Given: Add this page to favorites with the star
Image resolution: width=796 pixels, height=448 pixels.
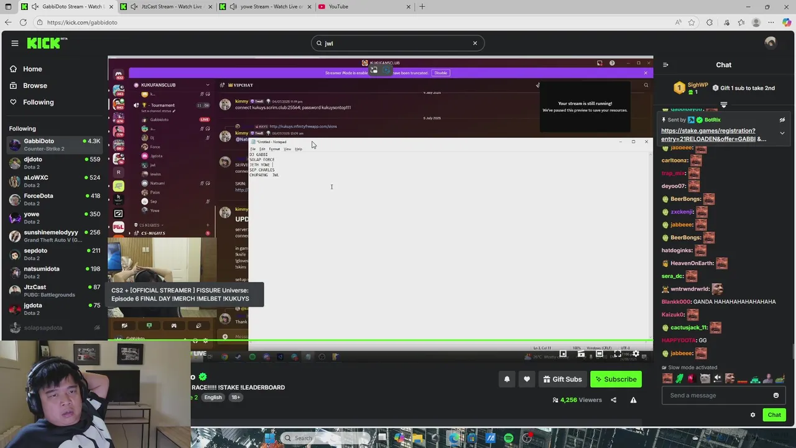Looking at the screenshot, I should pos(692,22).
